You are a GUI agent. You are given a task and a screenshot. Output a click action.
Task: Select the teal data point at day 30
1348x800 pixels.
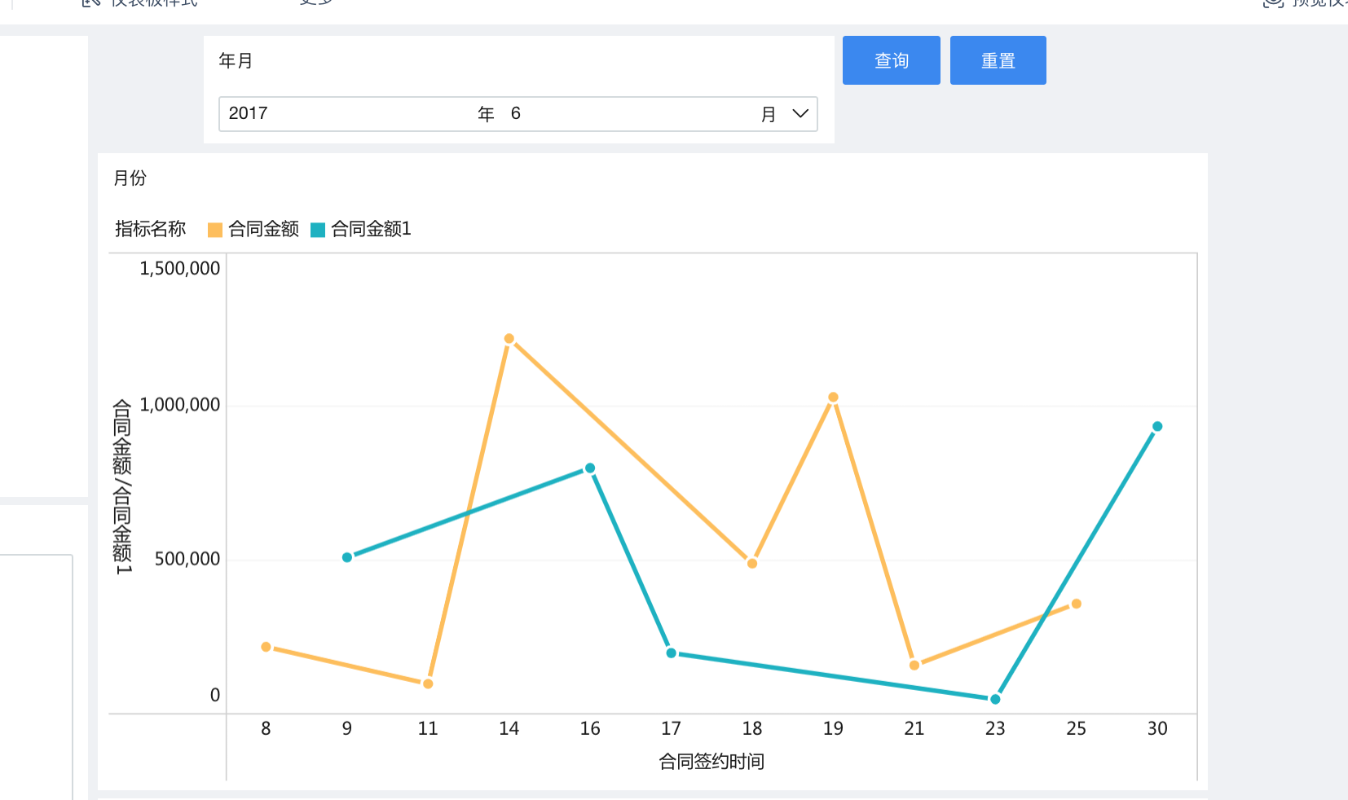point(1157,427)
